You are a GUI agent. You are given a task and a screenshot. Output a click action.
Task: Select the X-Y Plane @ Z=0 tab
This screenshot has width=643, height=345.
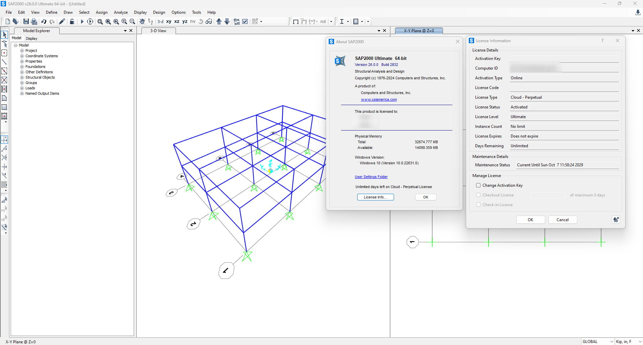[419, 31]
